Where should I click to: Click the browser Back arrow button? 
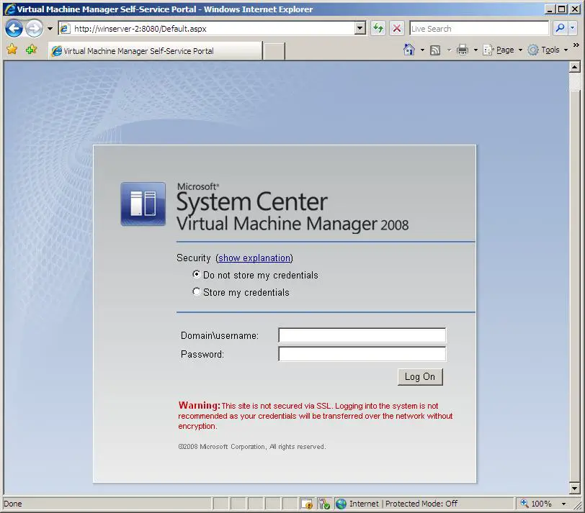point(14,29)
